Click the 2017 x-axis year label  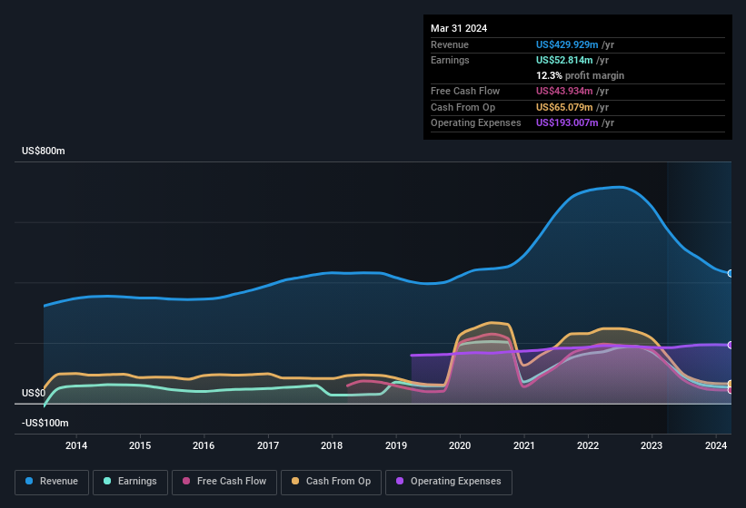click(268, 445)
